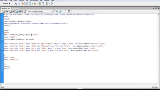Click the document Title field
Screen dimensions: 160x90
point(41,11)
